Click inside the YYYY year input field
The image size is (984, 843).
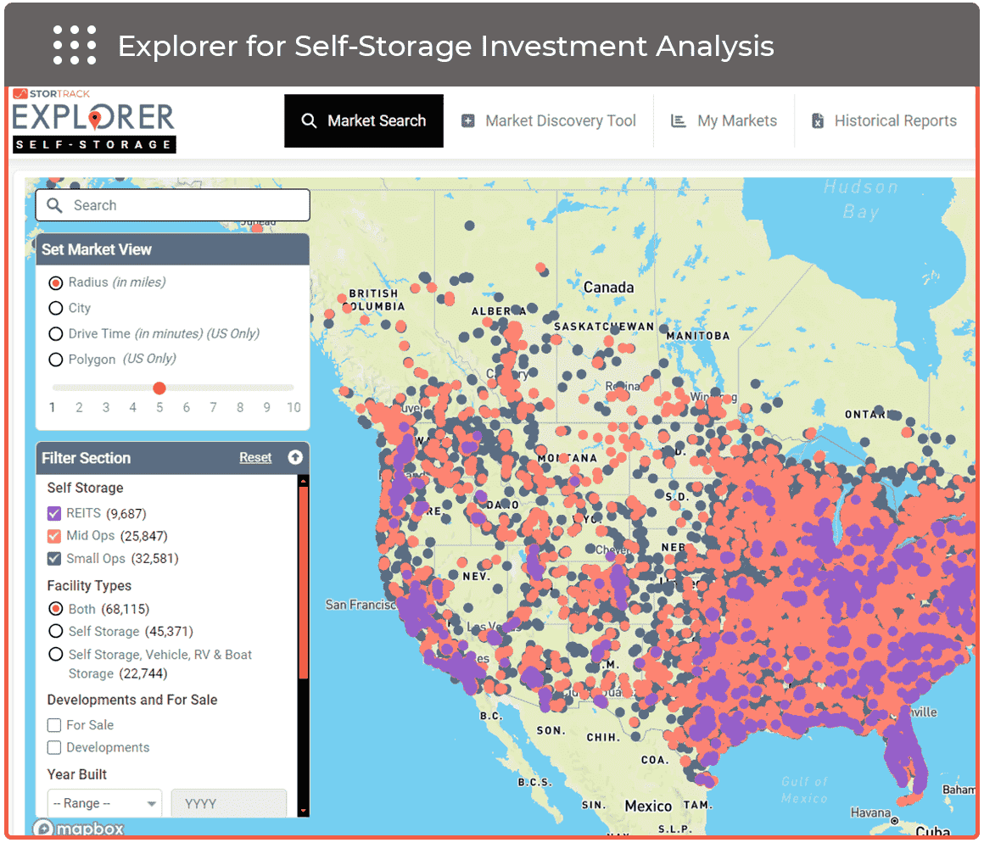pos(228,803)
